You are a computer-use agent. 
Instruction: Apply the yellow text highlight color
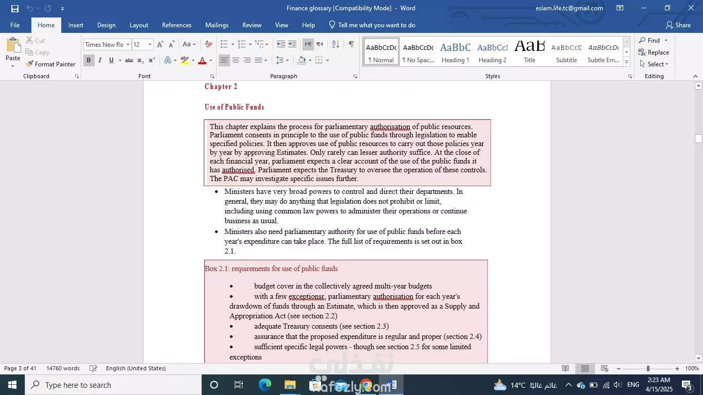tap(185, 61)
